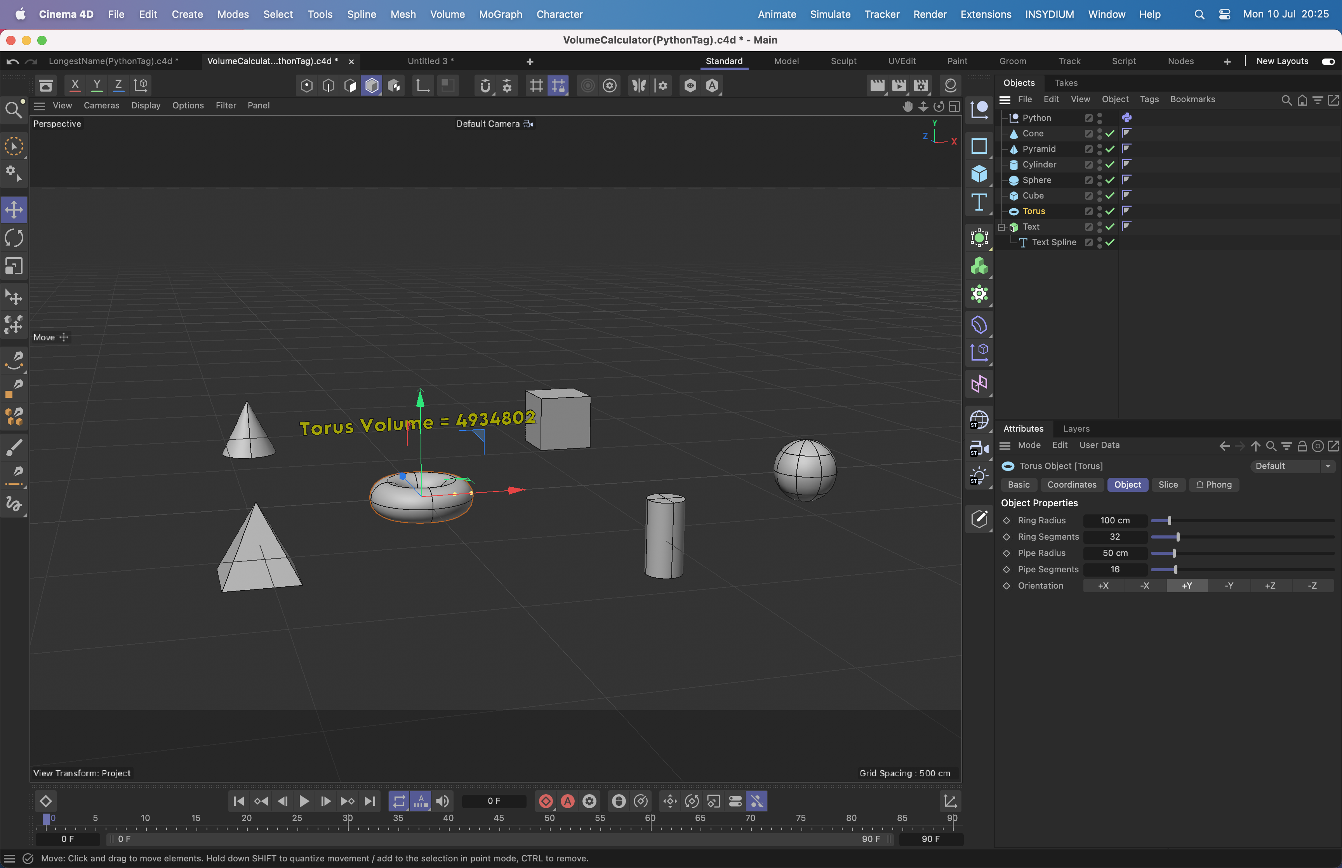Select the Live Selection tool
Screen dimensions: 1342x868
click(x=14, y=146)
